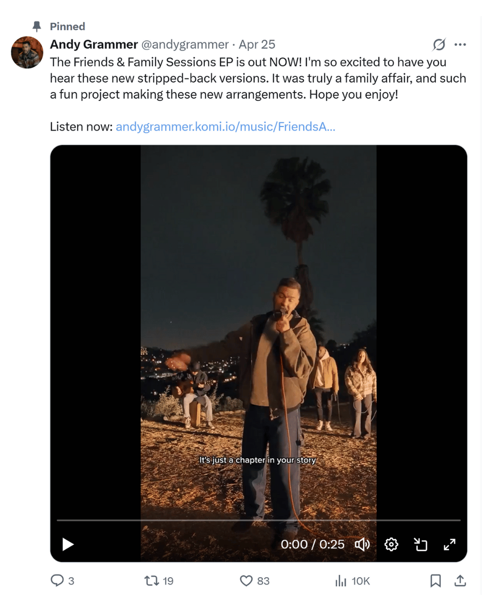The width and height of the screenshot is (489, 611).
Task: Open the post options menu via ellipsis icon
Action: [x=461, y=44]
